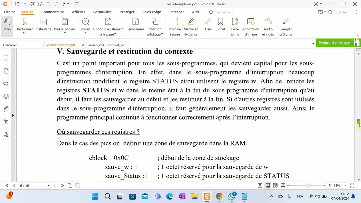Close the Les interruptions.pdf tab

83,45
